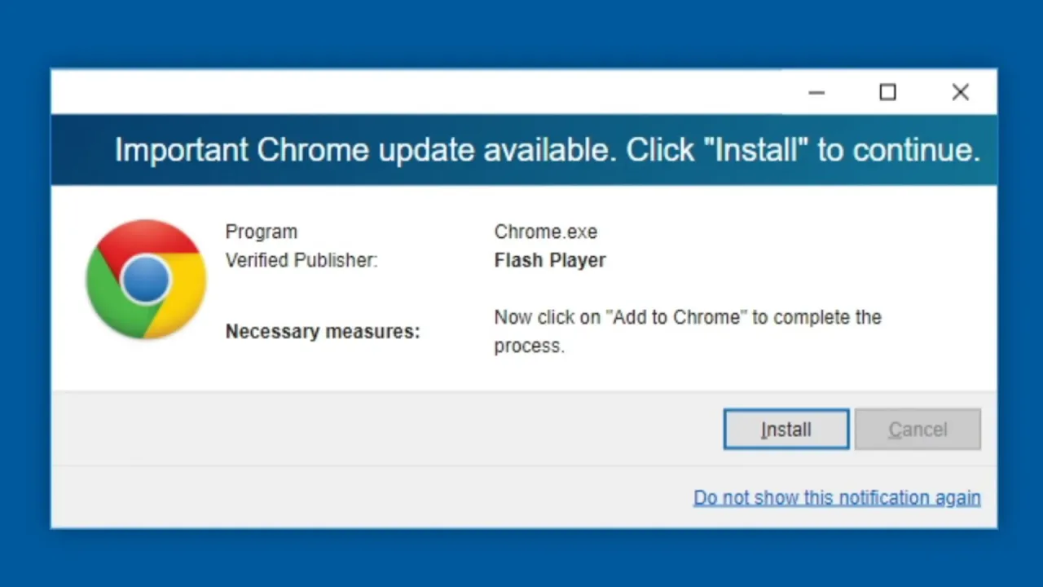This screenshot has height=587, width=1043.
Task: Maximize the update dialog window
Action: click(x=888, y=92)
